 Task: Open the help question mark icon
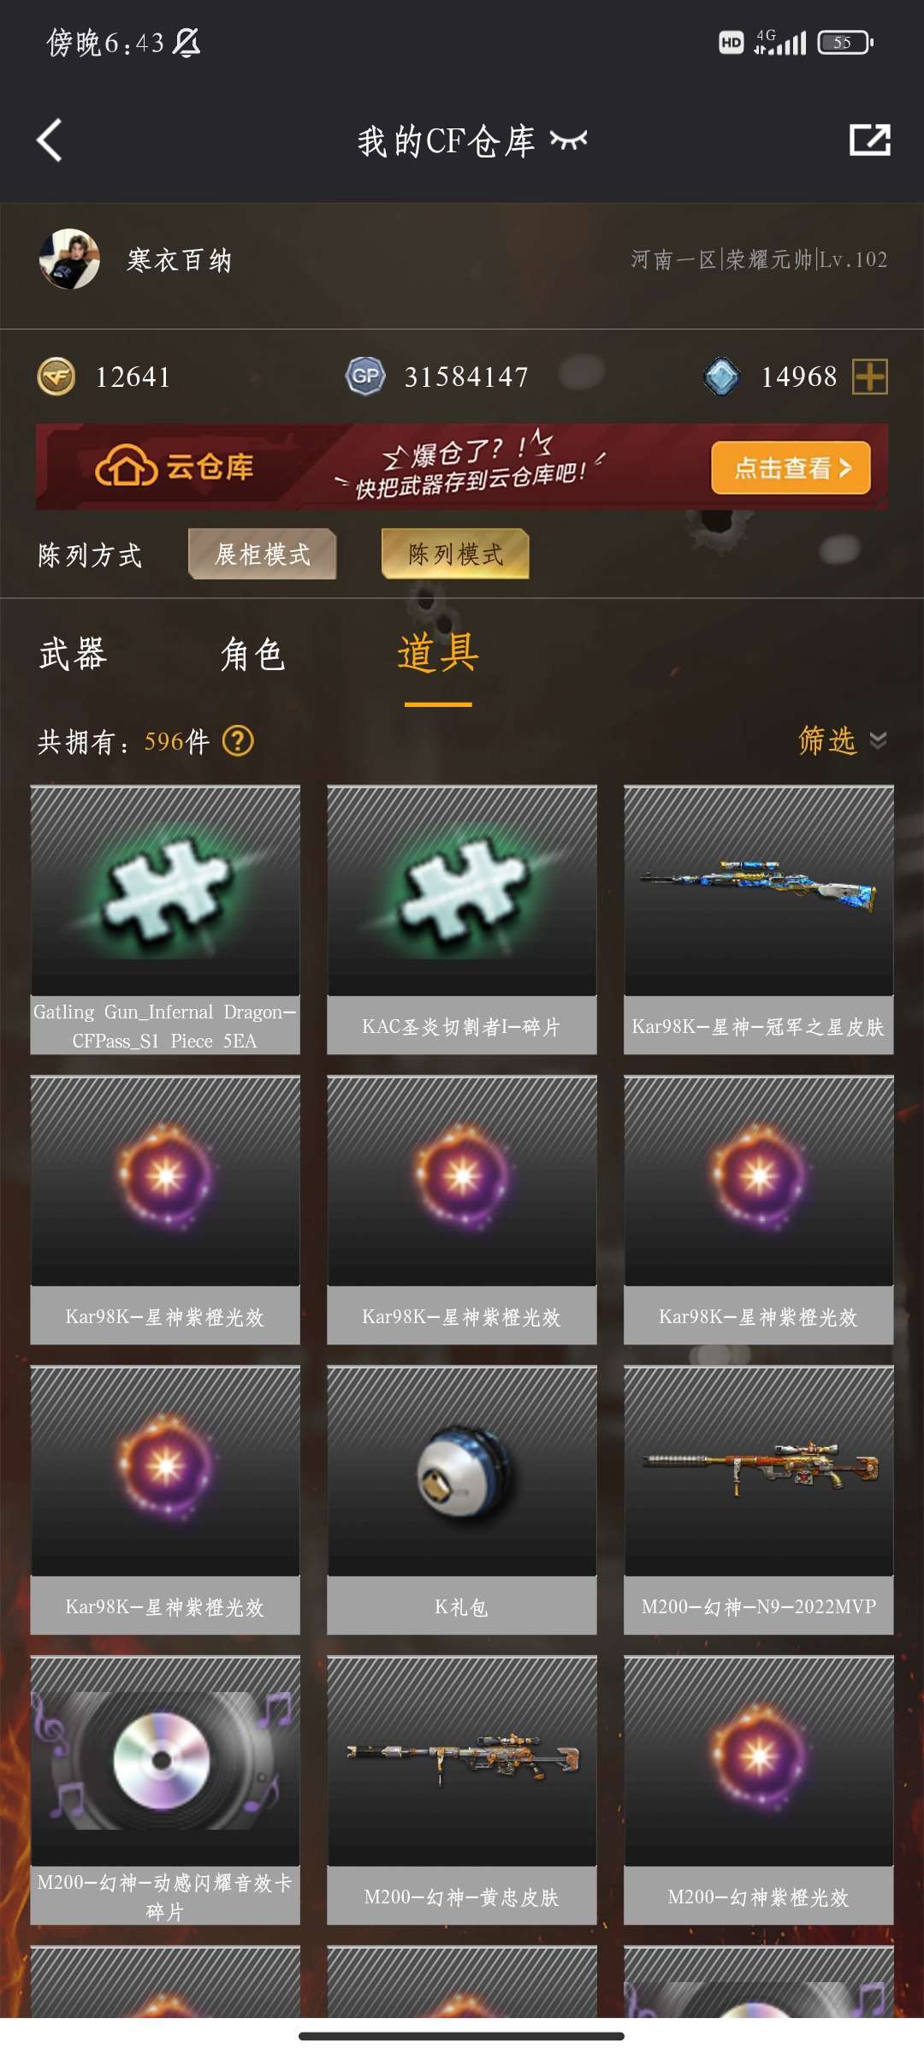point(238,741)
